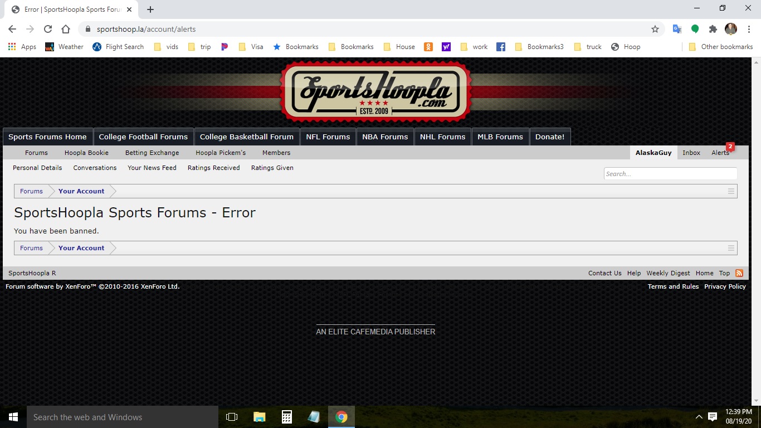The width and height of the screenshot is (761, 428).
Task: Open the Chrome extensions puzzle icon
Action: (713, 29)
